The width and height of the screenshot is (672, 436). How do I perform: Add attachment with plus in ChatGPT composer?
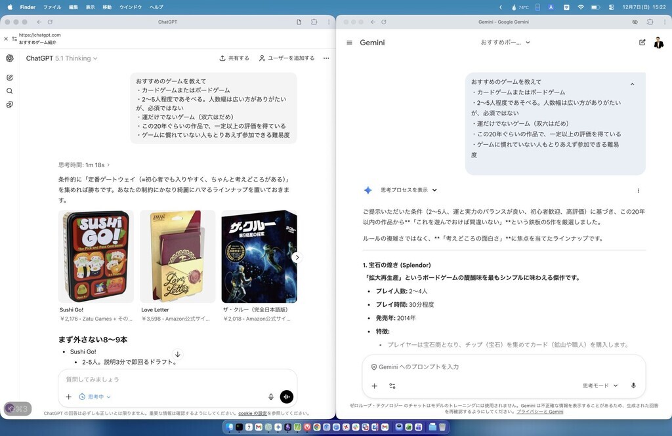pos(68,397)
